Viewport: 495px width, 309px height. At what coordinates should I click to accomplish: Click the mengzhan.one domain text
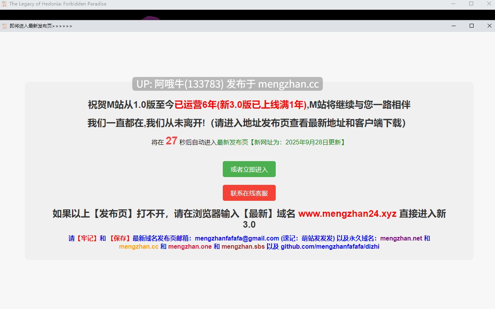point(190,246)
